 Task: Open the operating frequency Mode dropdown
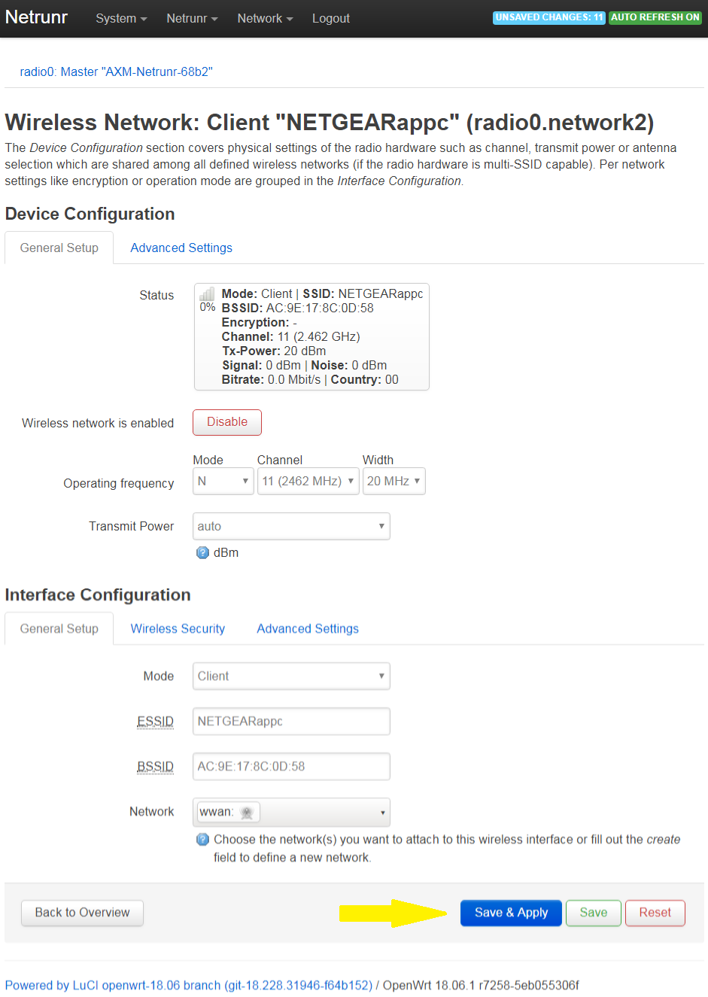tap(223, 481)
